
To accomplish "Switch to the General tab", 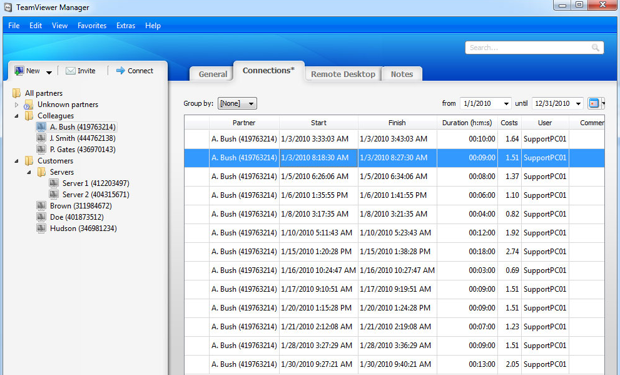I will click(x=213, y=74).
